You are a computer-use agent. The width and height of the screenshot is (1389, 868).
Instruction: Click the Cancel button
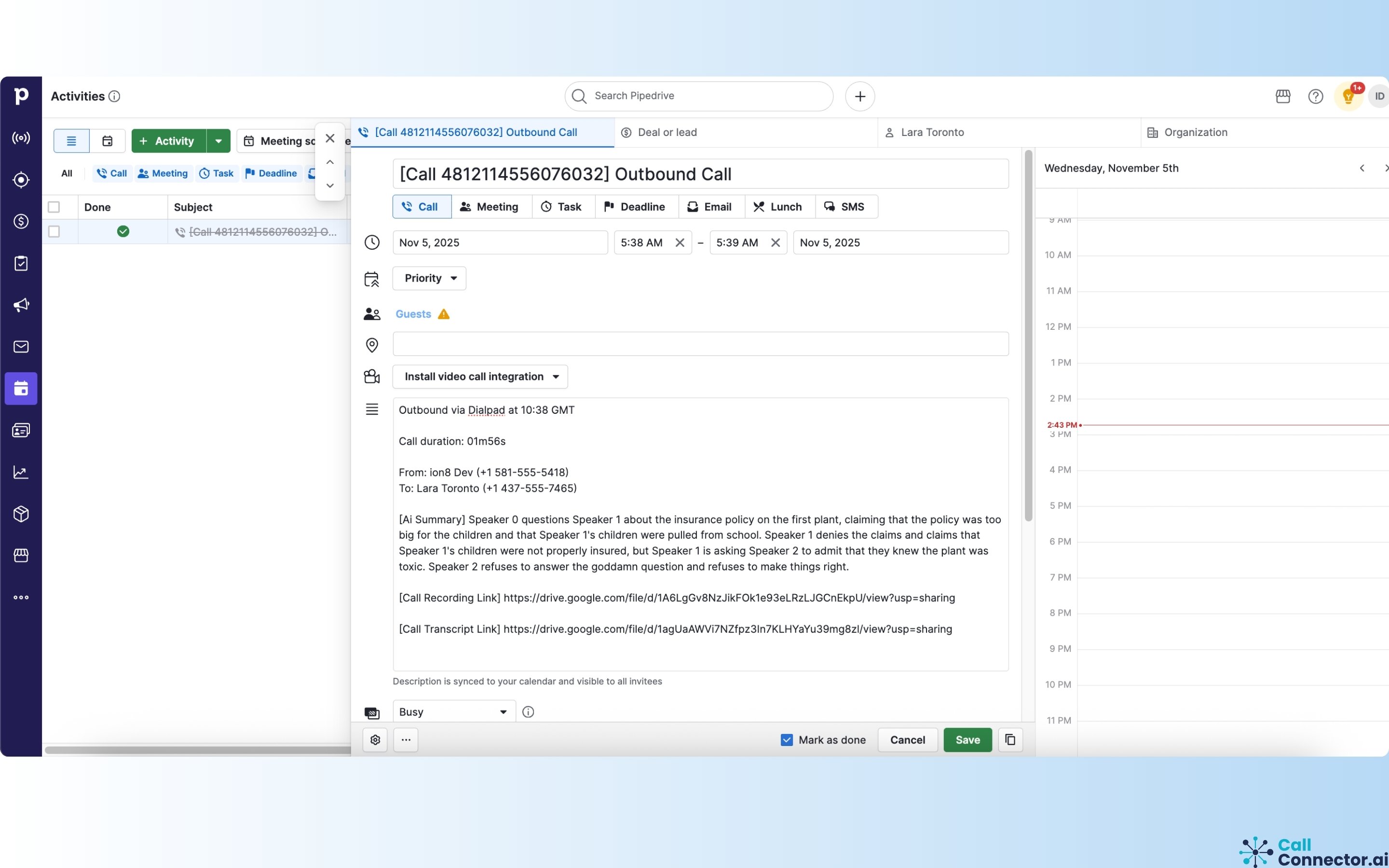point(908,740)
